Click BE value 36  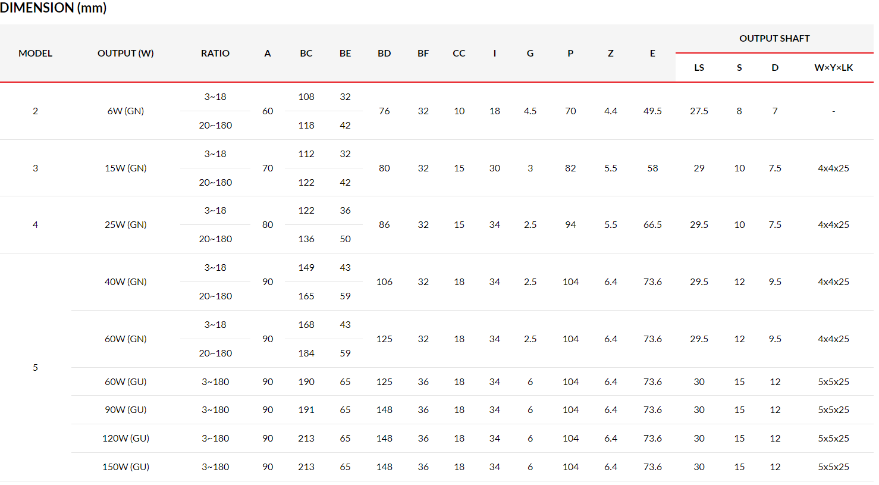[345, 210]
